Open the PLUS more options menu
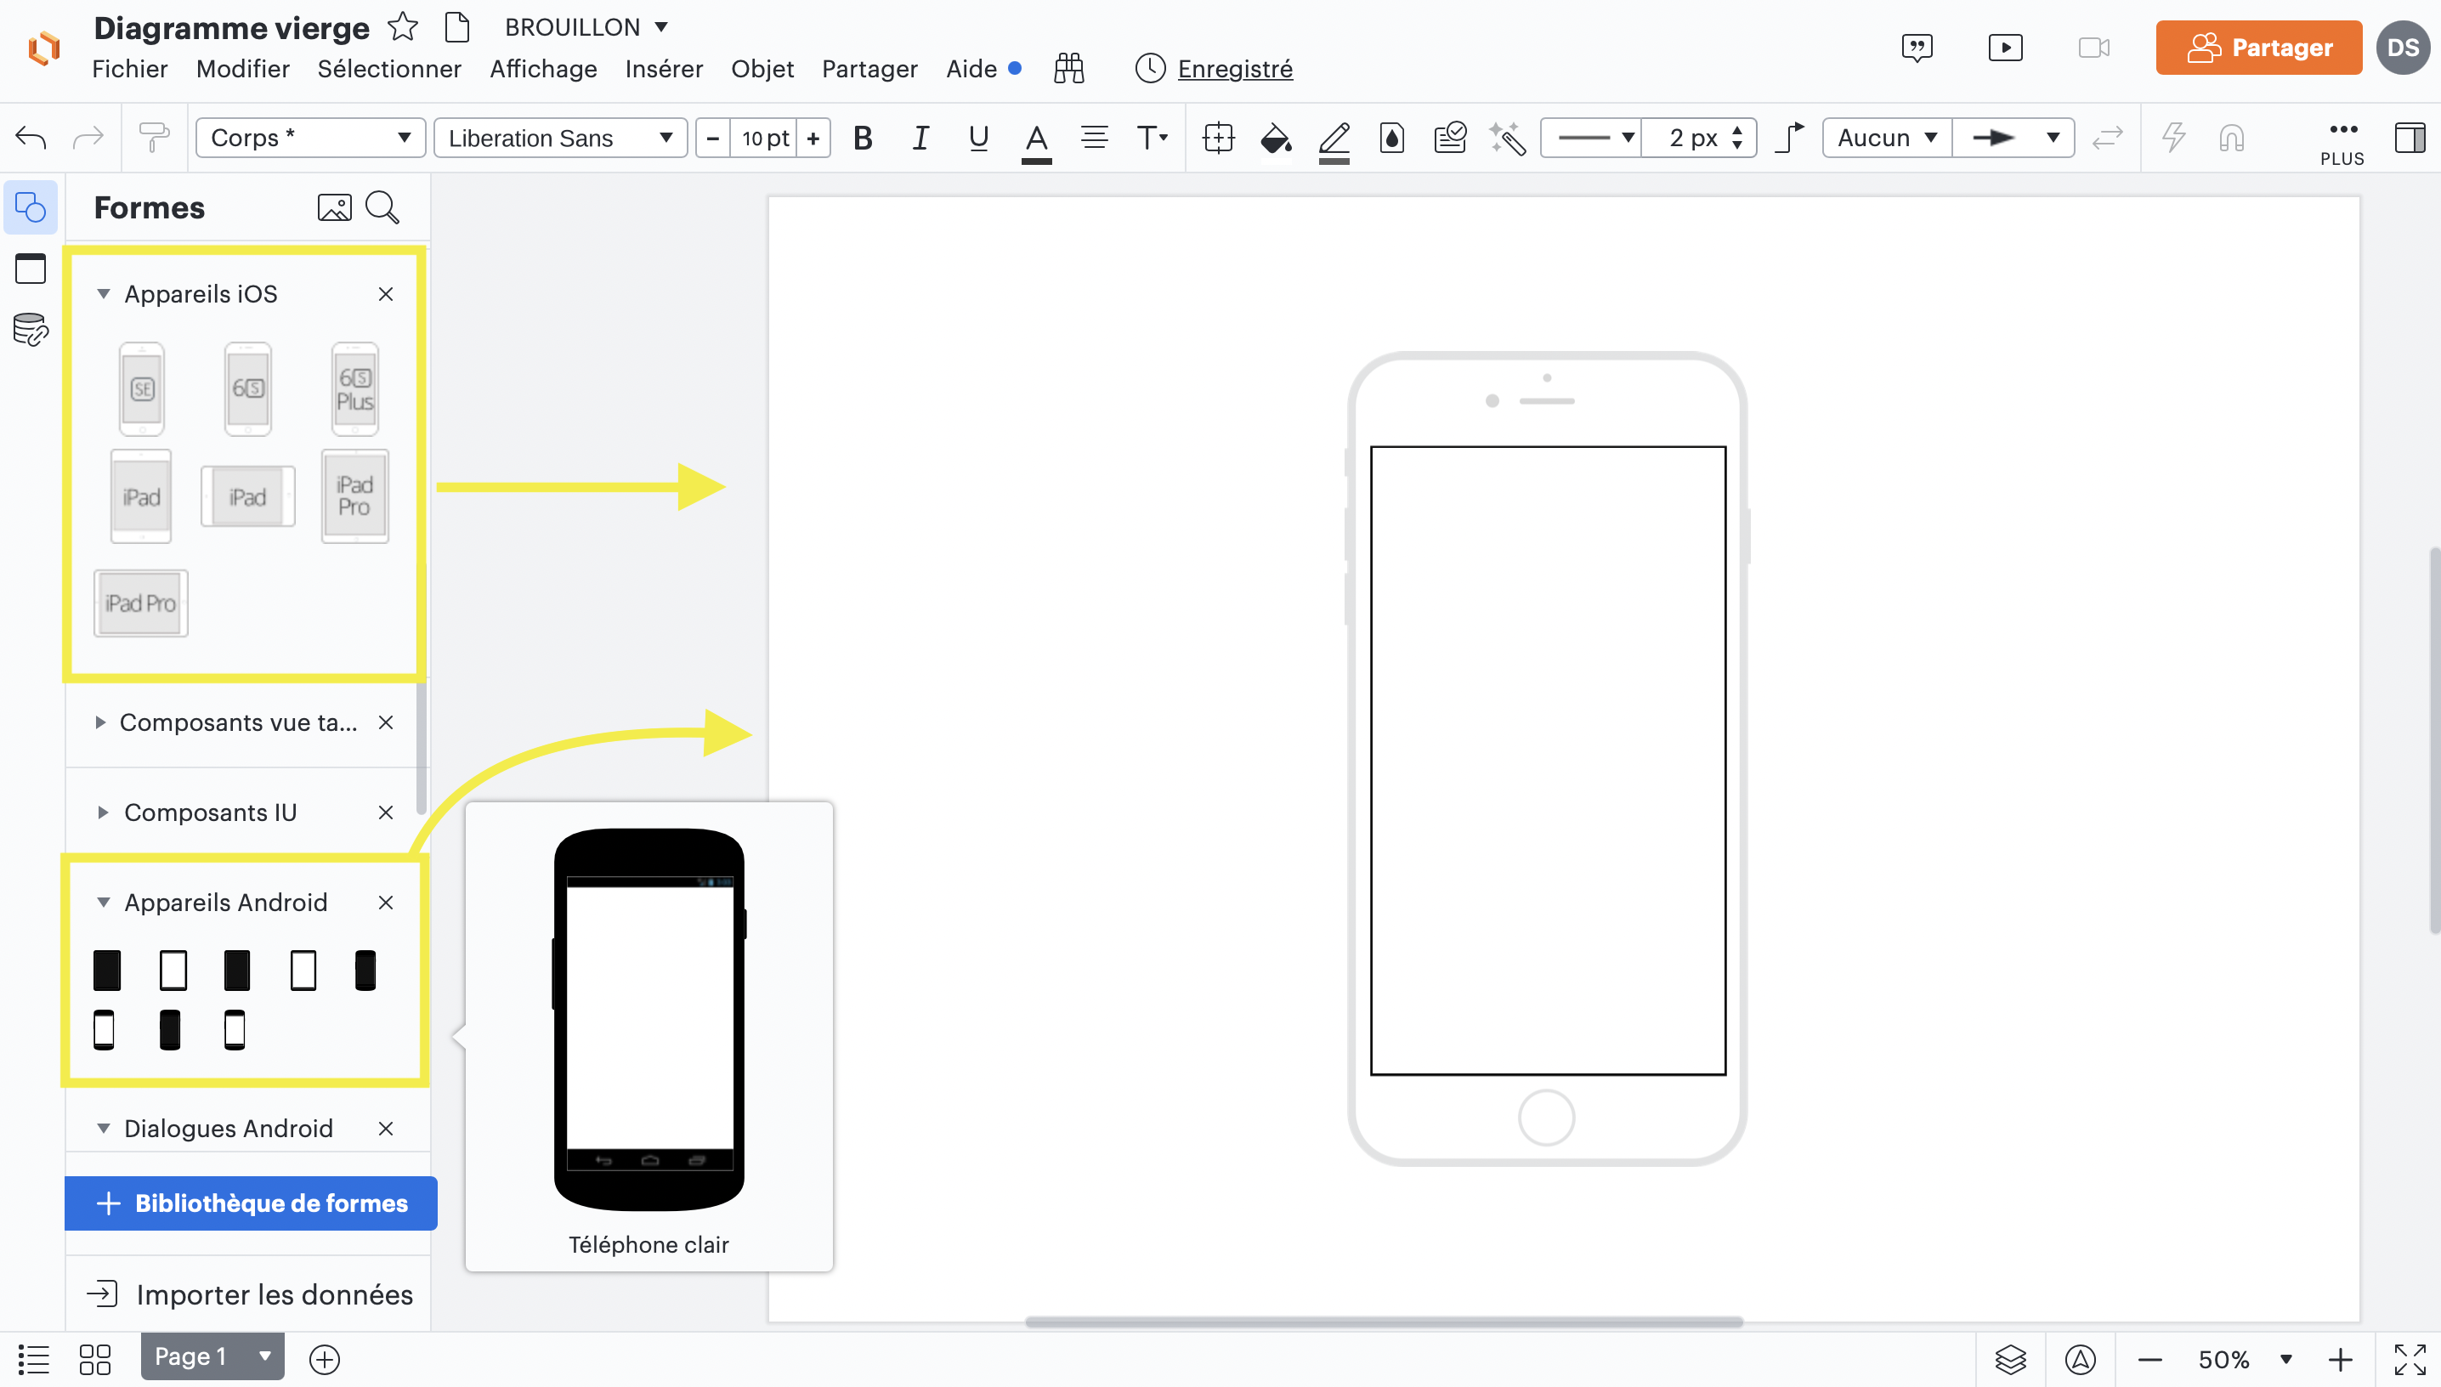Image resolution: width=2441 pixels, height=1387 pixels. (2342, 143)
